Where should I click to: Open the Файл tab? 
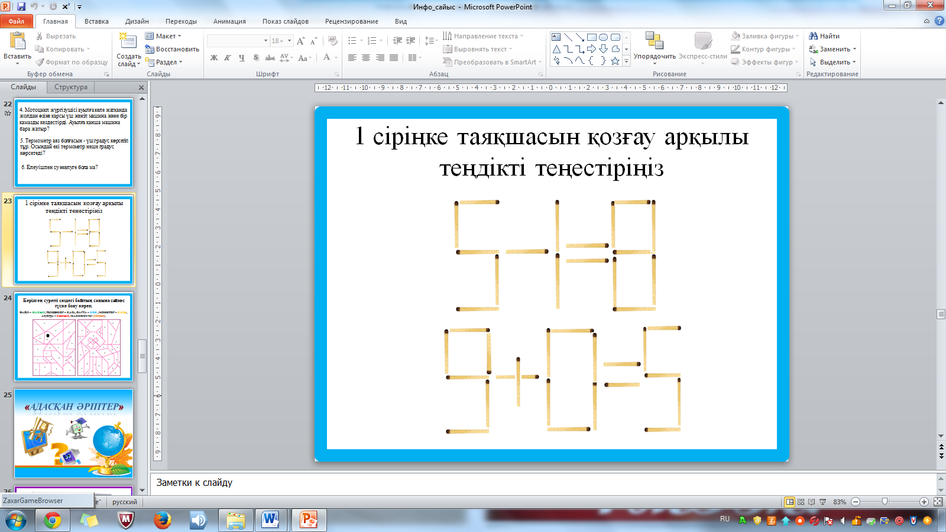[17, 21]
